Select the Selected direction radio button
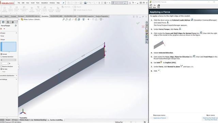Image resolution: width=218 pixels, height=123 pixels. [1, 57]
